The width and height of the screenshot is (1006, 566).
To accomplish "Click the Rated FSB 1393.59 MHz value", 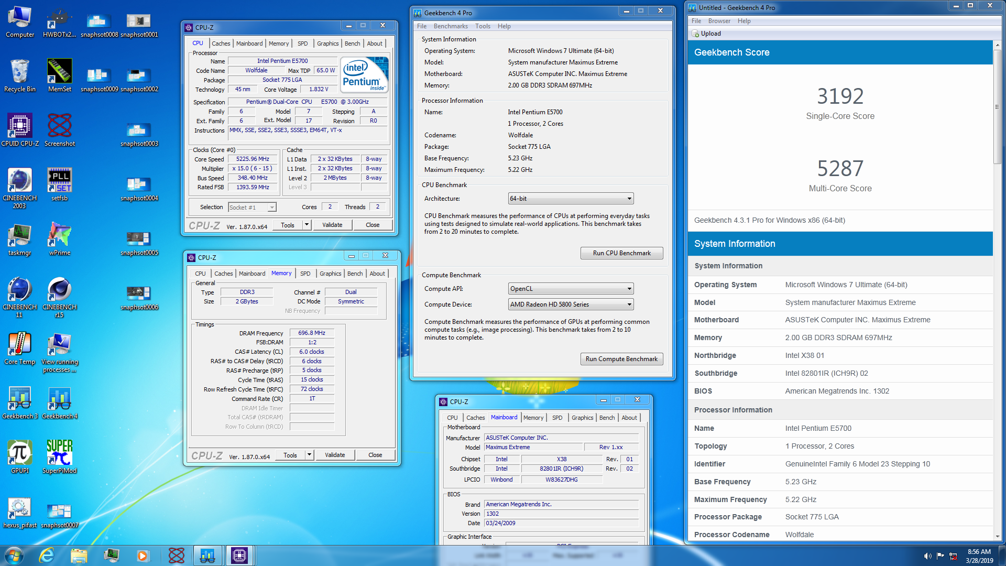I will coord(253,187).
